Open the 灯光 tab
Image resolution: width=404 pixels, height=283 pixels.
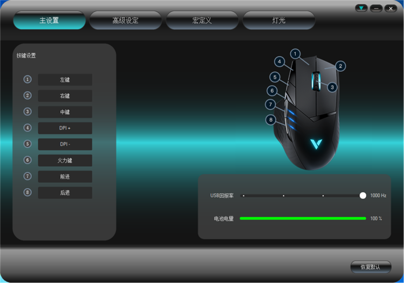tap(278, 20)
